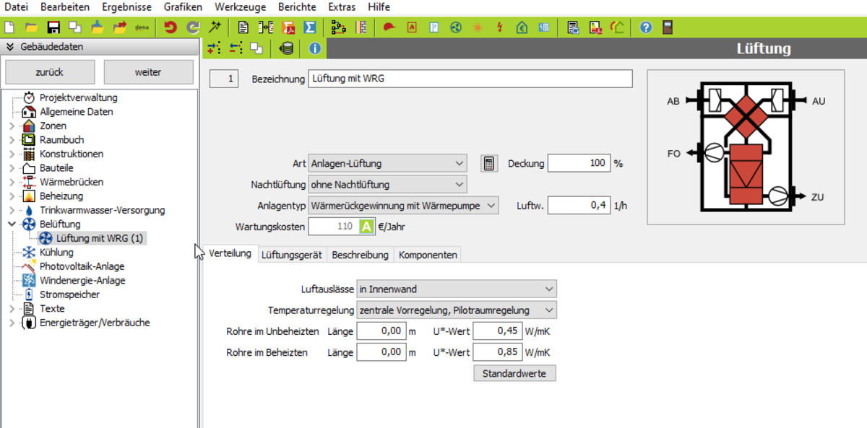Switch to the Lüftungsgerät tab
Screen dimensions: 867x428
292,255
